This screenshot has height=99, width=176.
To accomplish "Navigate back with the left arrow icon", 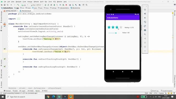I will point(11,5).
